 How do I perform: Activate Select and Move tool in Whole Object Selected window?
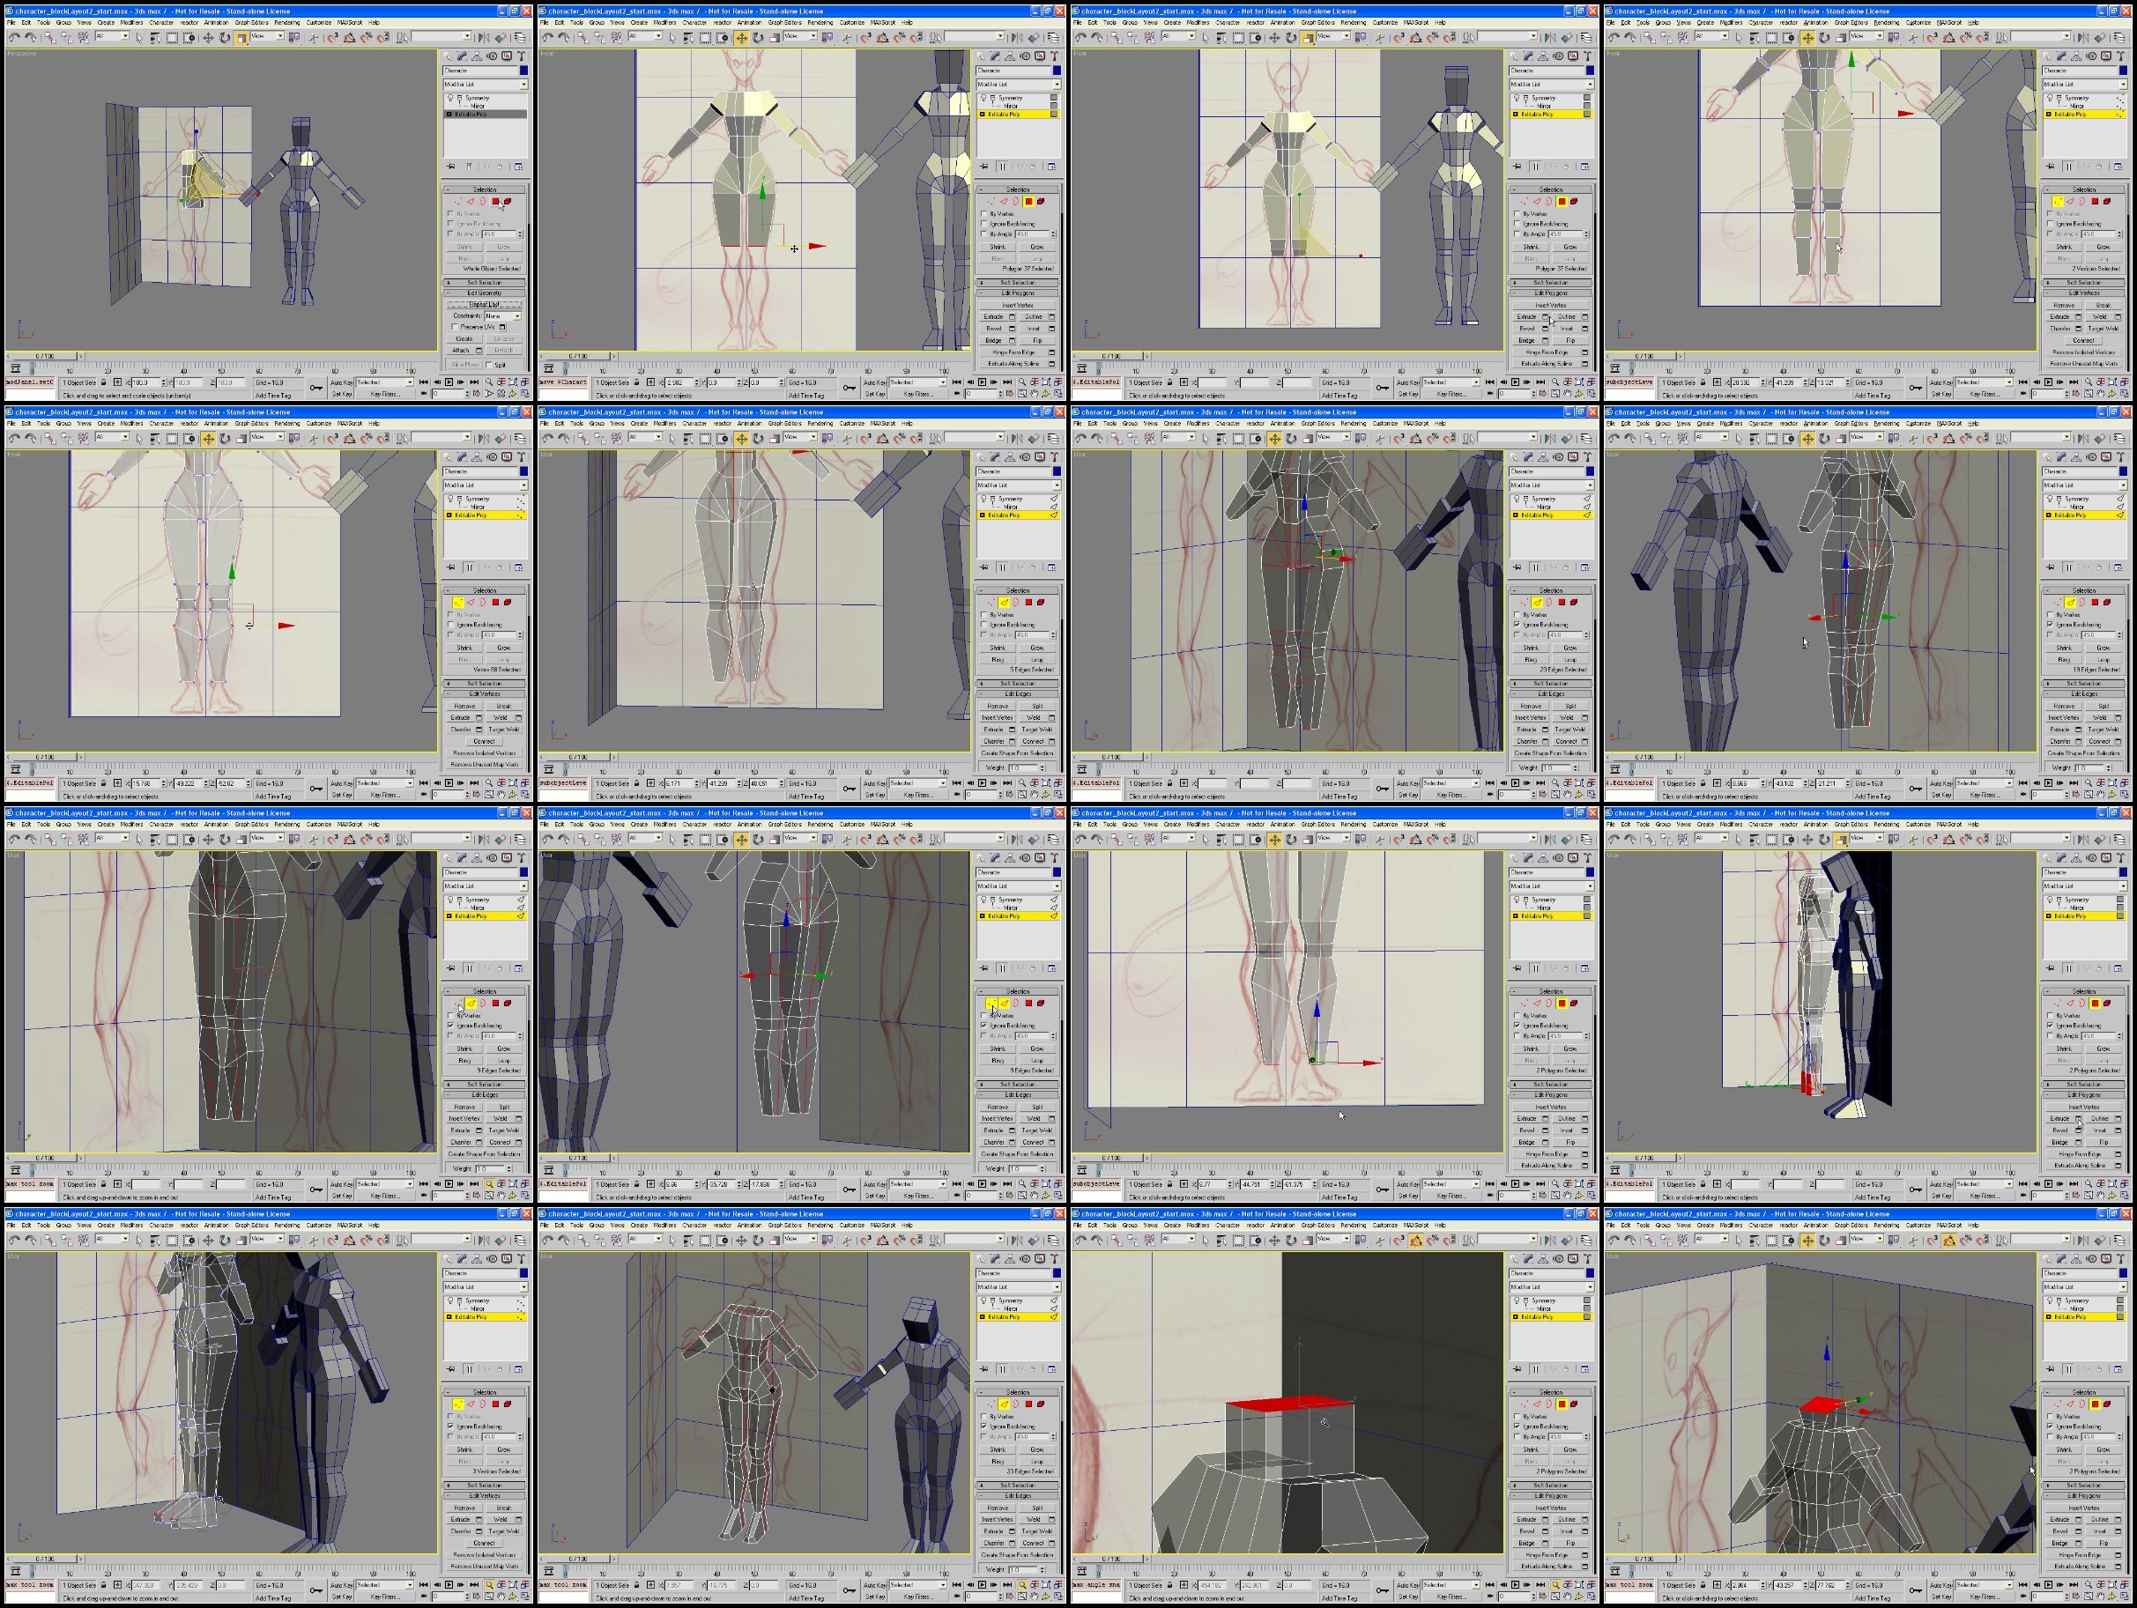pyautogui.click(x=208, y=38)
